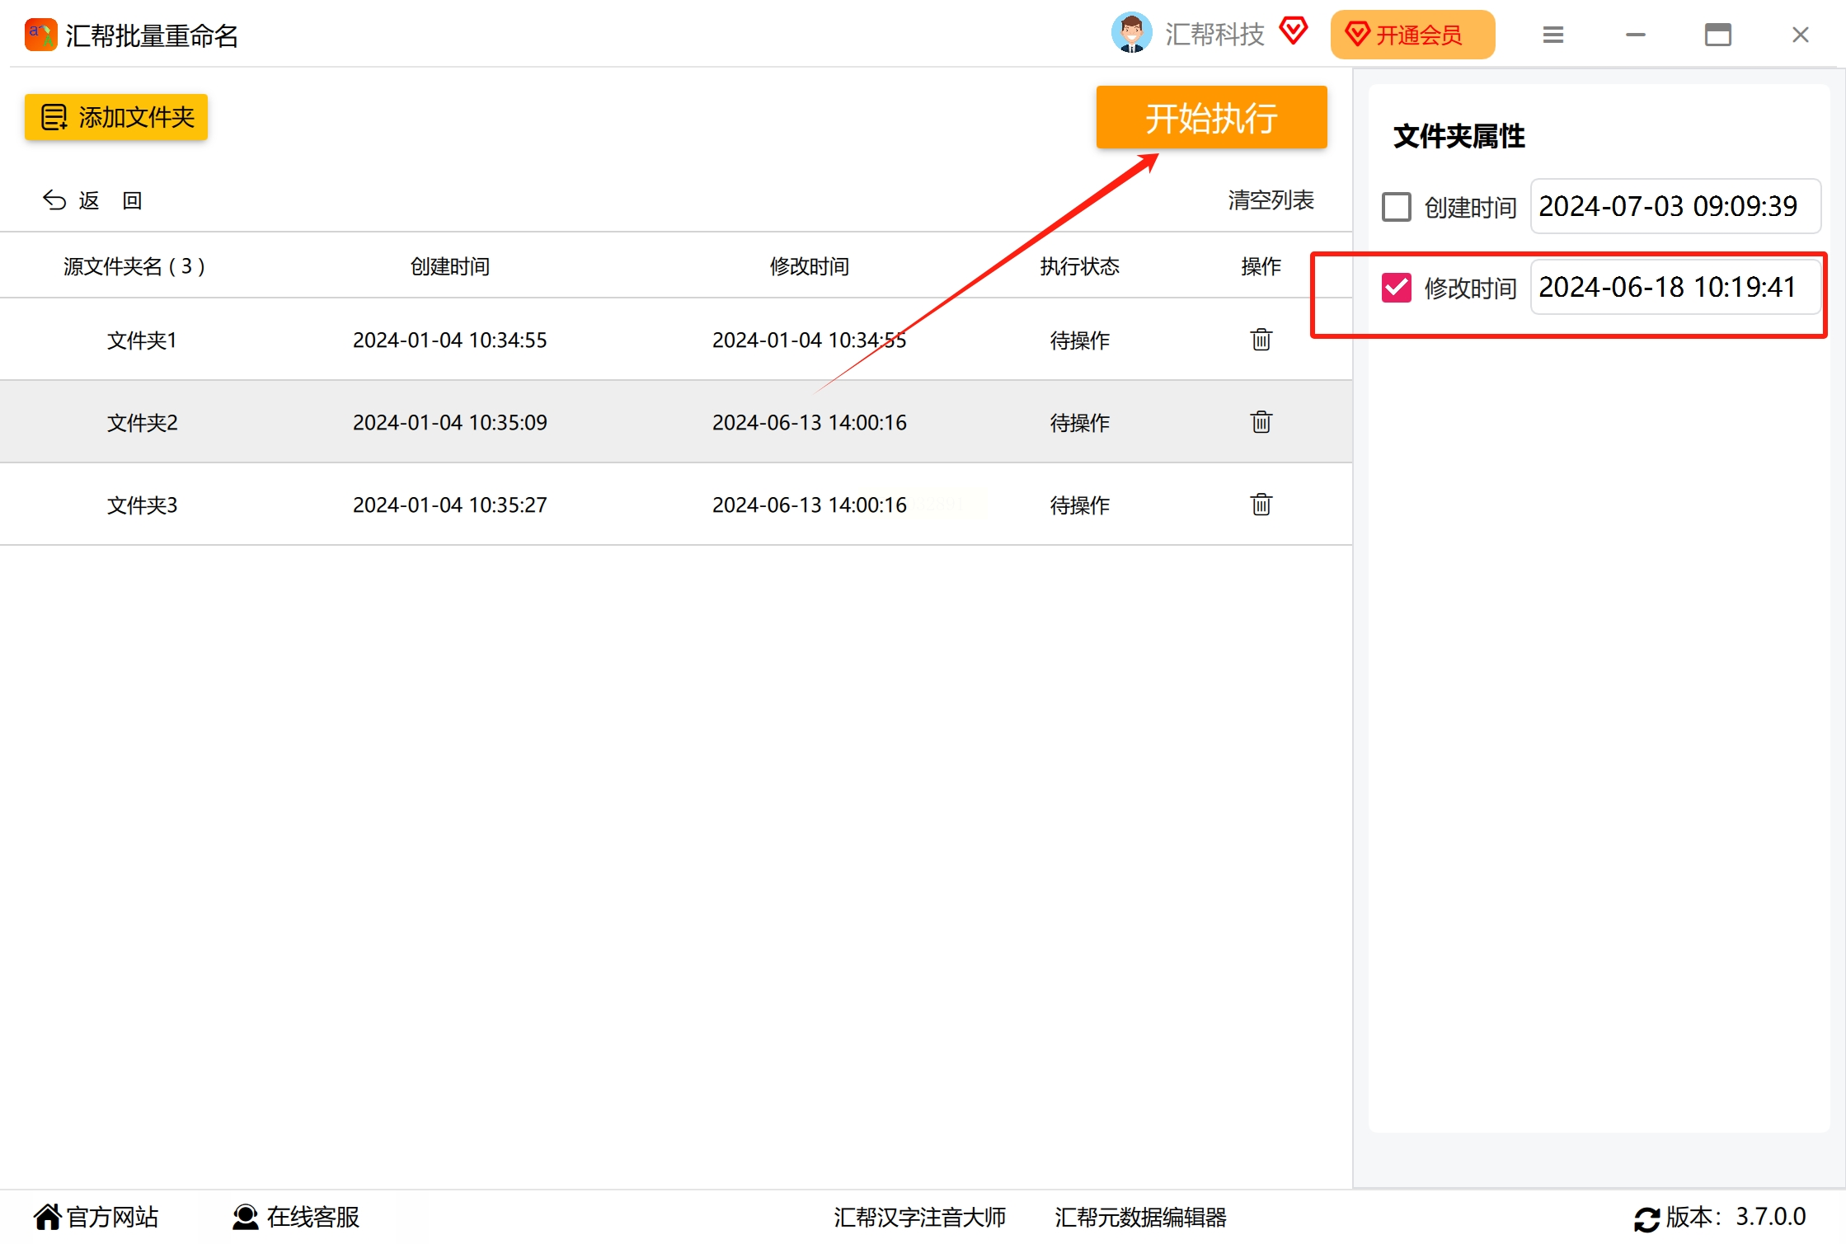Edit the 修改时间 date field

(x=1674, y=288)
